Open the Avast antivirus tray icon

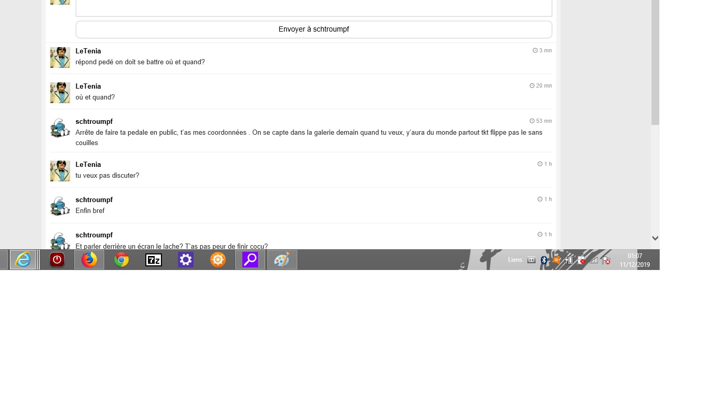(556, 260)
